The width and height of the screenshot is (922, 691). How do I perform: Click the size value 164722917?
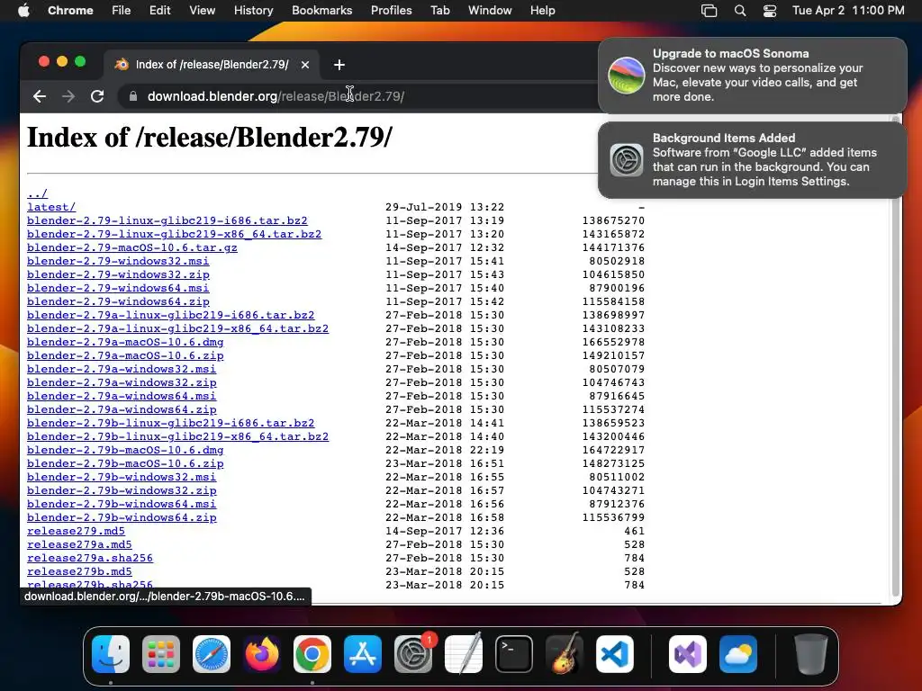click(x=613, y=450)
